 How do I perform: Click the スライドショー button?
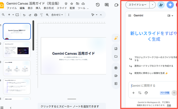click(137, 5)
